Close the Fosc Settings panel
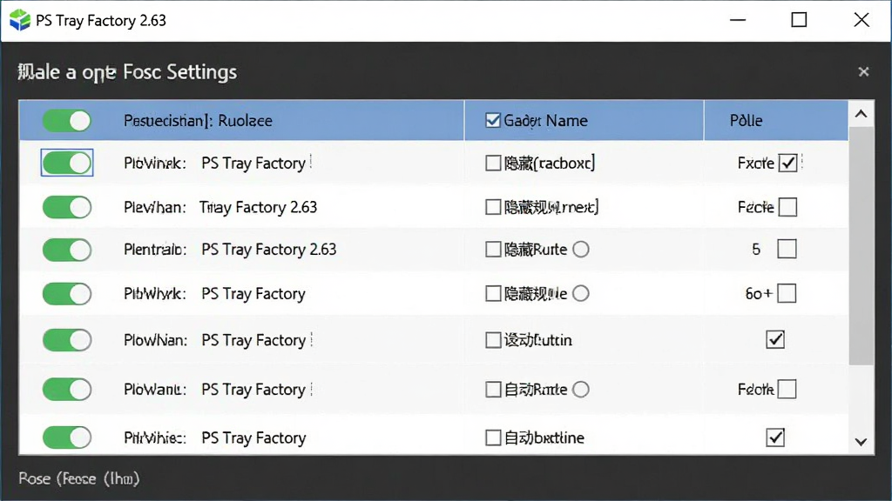The height and width of the screenshot is (501, 892). tap(863, 71)
